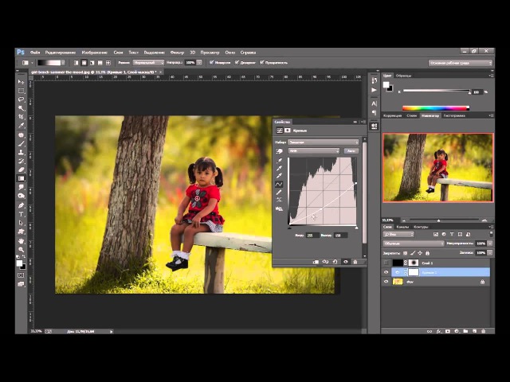Select the Brush tool
The width and height of the screenshot is (510, 382).
tap(22, 143)
